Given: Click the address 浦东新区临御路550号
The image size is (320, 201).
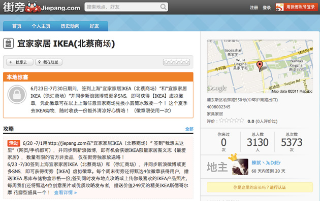Looking at the screenshot, I should pos(242,100).
